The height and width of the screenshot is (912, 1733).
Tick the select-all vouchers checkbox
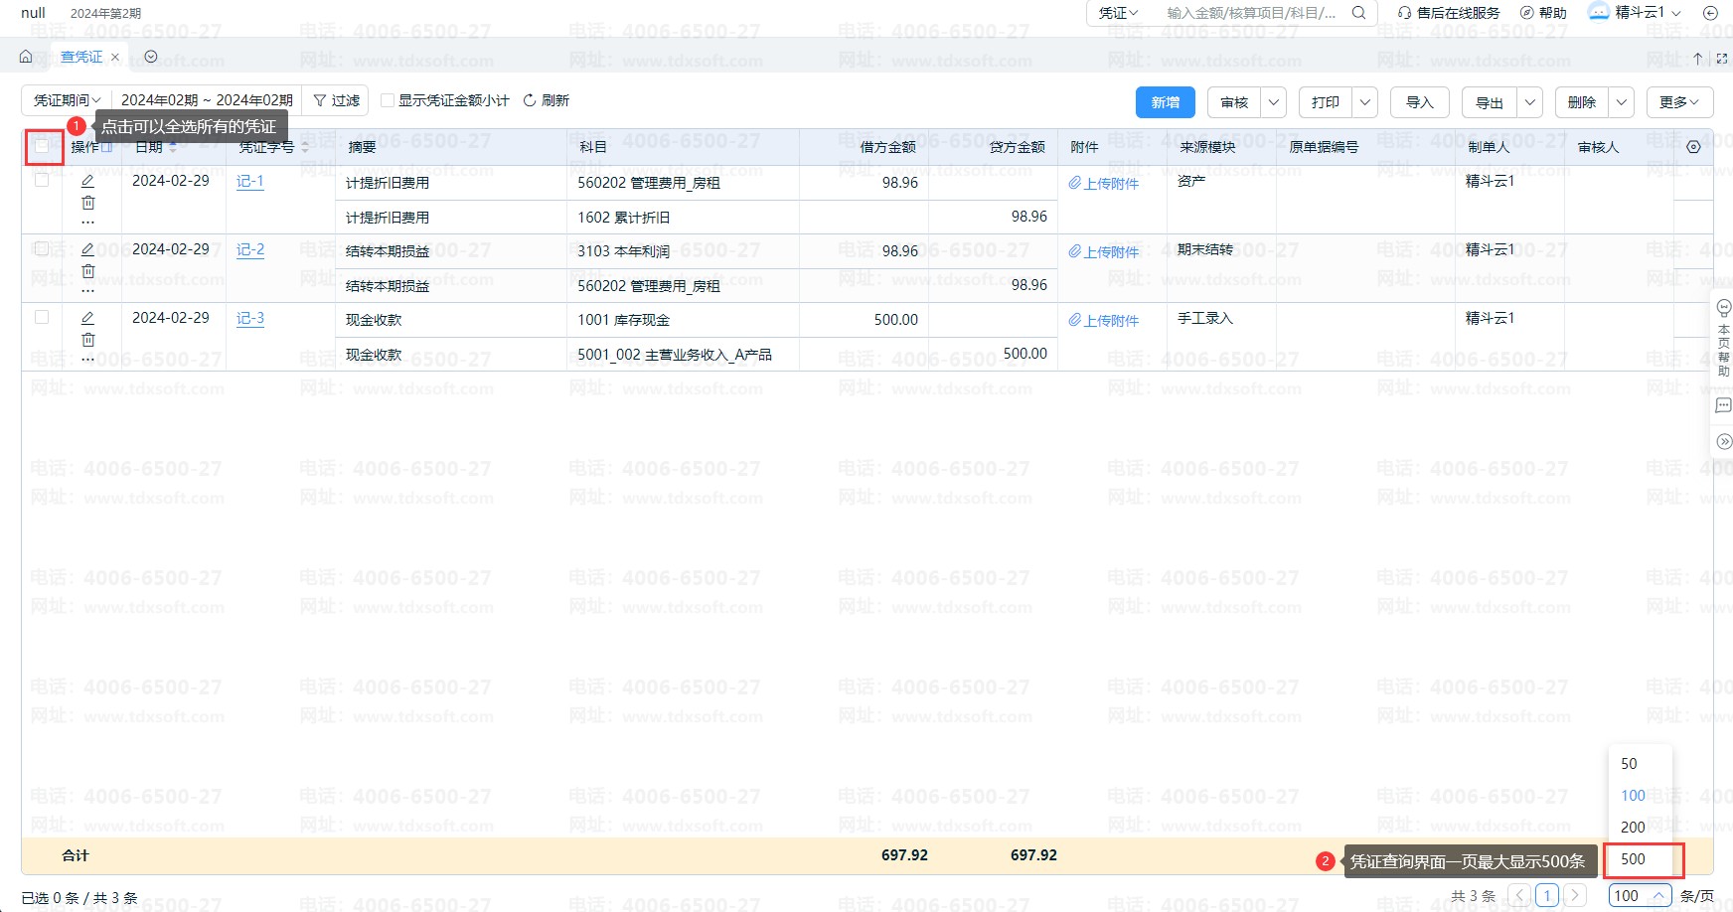(x=42, y=147)
